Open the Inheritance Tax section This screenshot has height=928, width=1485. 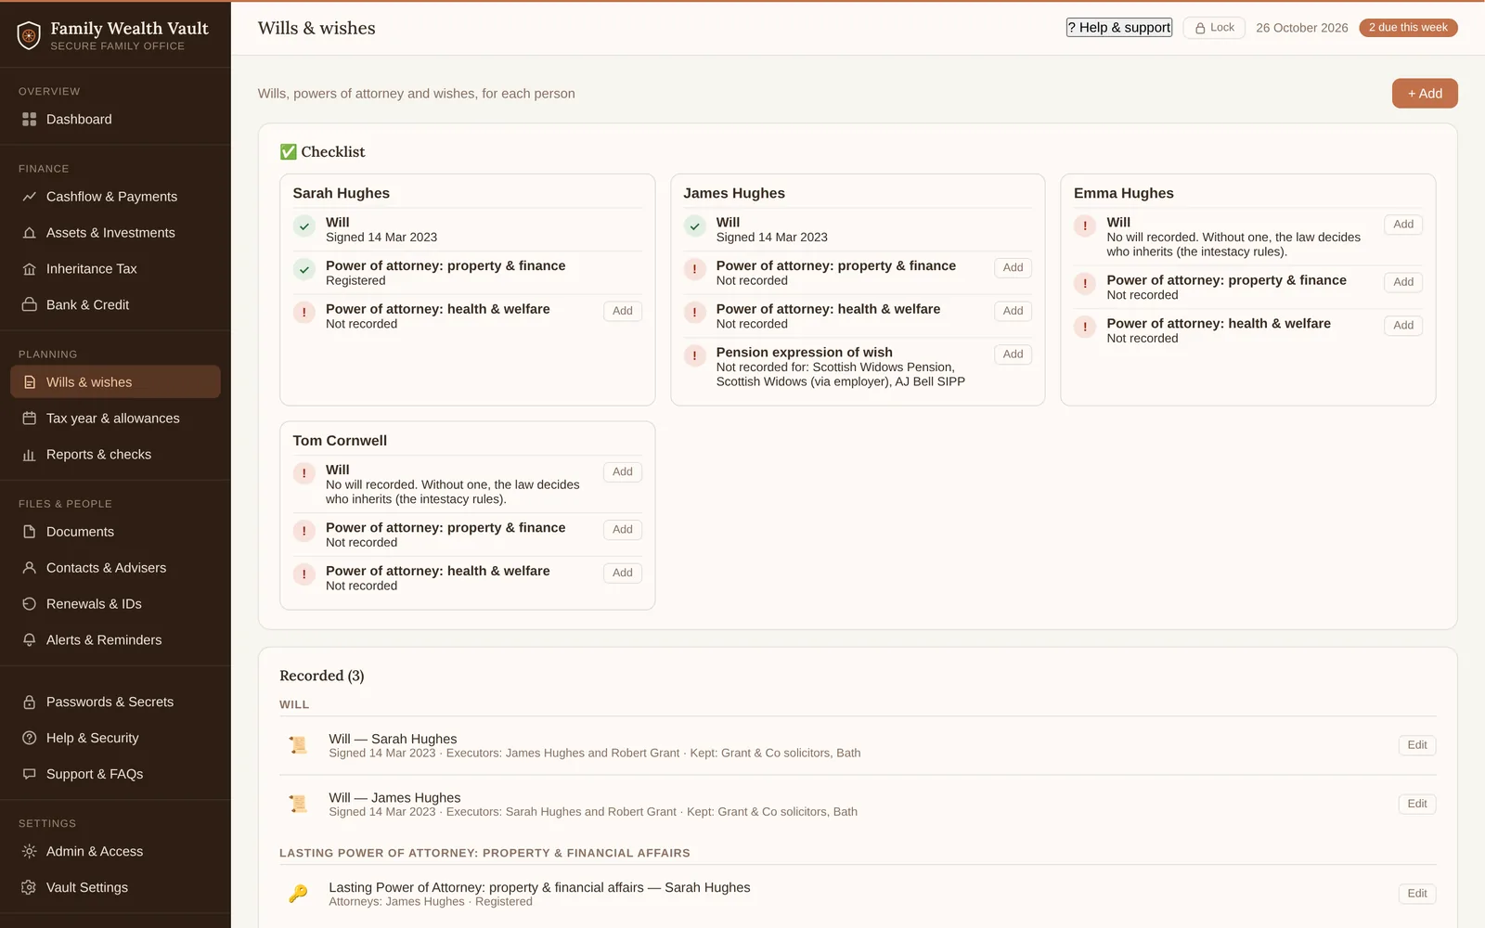point(115,269)
